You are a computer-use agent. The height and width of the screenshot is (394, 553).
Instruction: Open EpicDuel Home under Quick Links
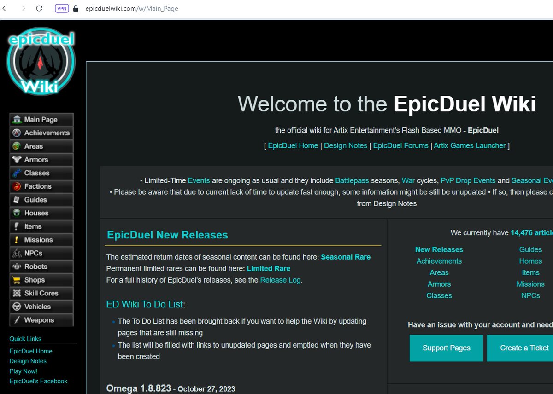(x=31, y=351)
